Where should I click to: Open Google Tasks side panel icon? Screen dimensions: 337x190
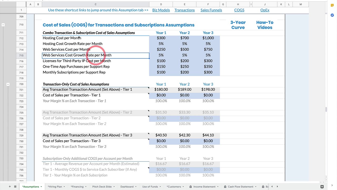[332, 15]
